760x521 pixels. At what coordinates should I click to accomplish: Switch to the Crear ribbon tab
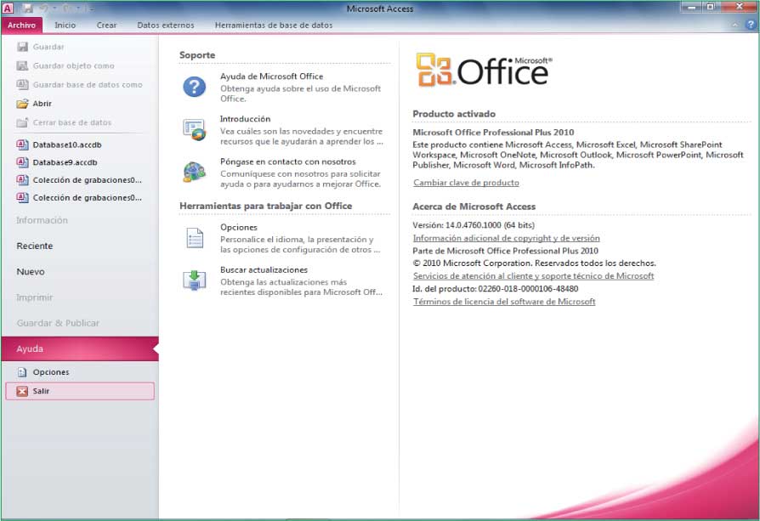coord(106,25)
